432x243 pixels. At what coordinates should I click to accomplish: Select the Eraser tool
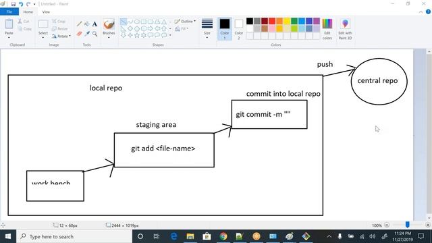pyautogui.click(x=80, y=34)
